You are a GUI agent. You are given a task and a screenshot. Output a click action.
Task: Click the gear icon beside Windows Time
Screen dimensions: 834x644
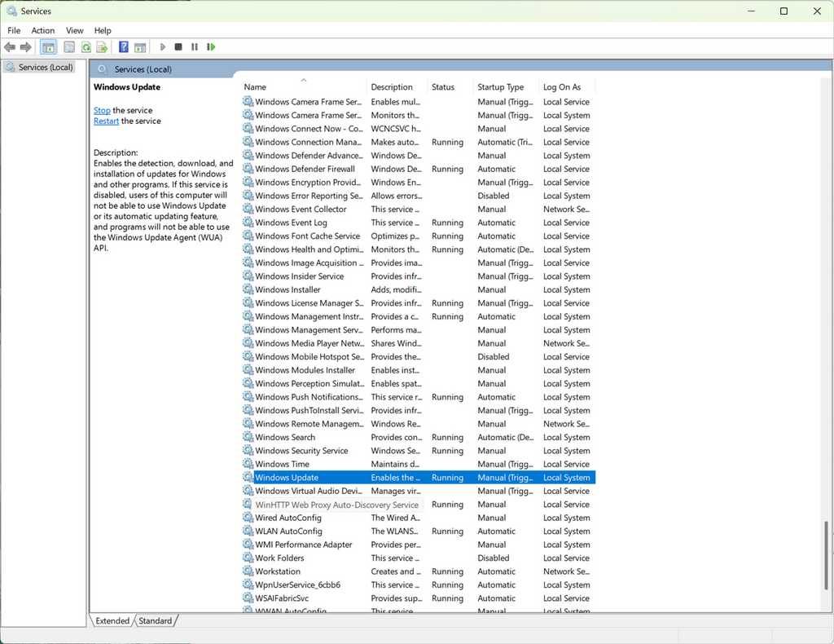pos(248,464)
